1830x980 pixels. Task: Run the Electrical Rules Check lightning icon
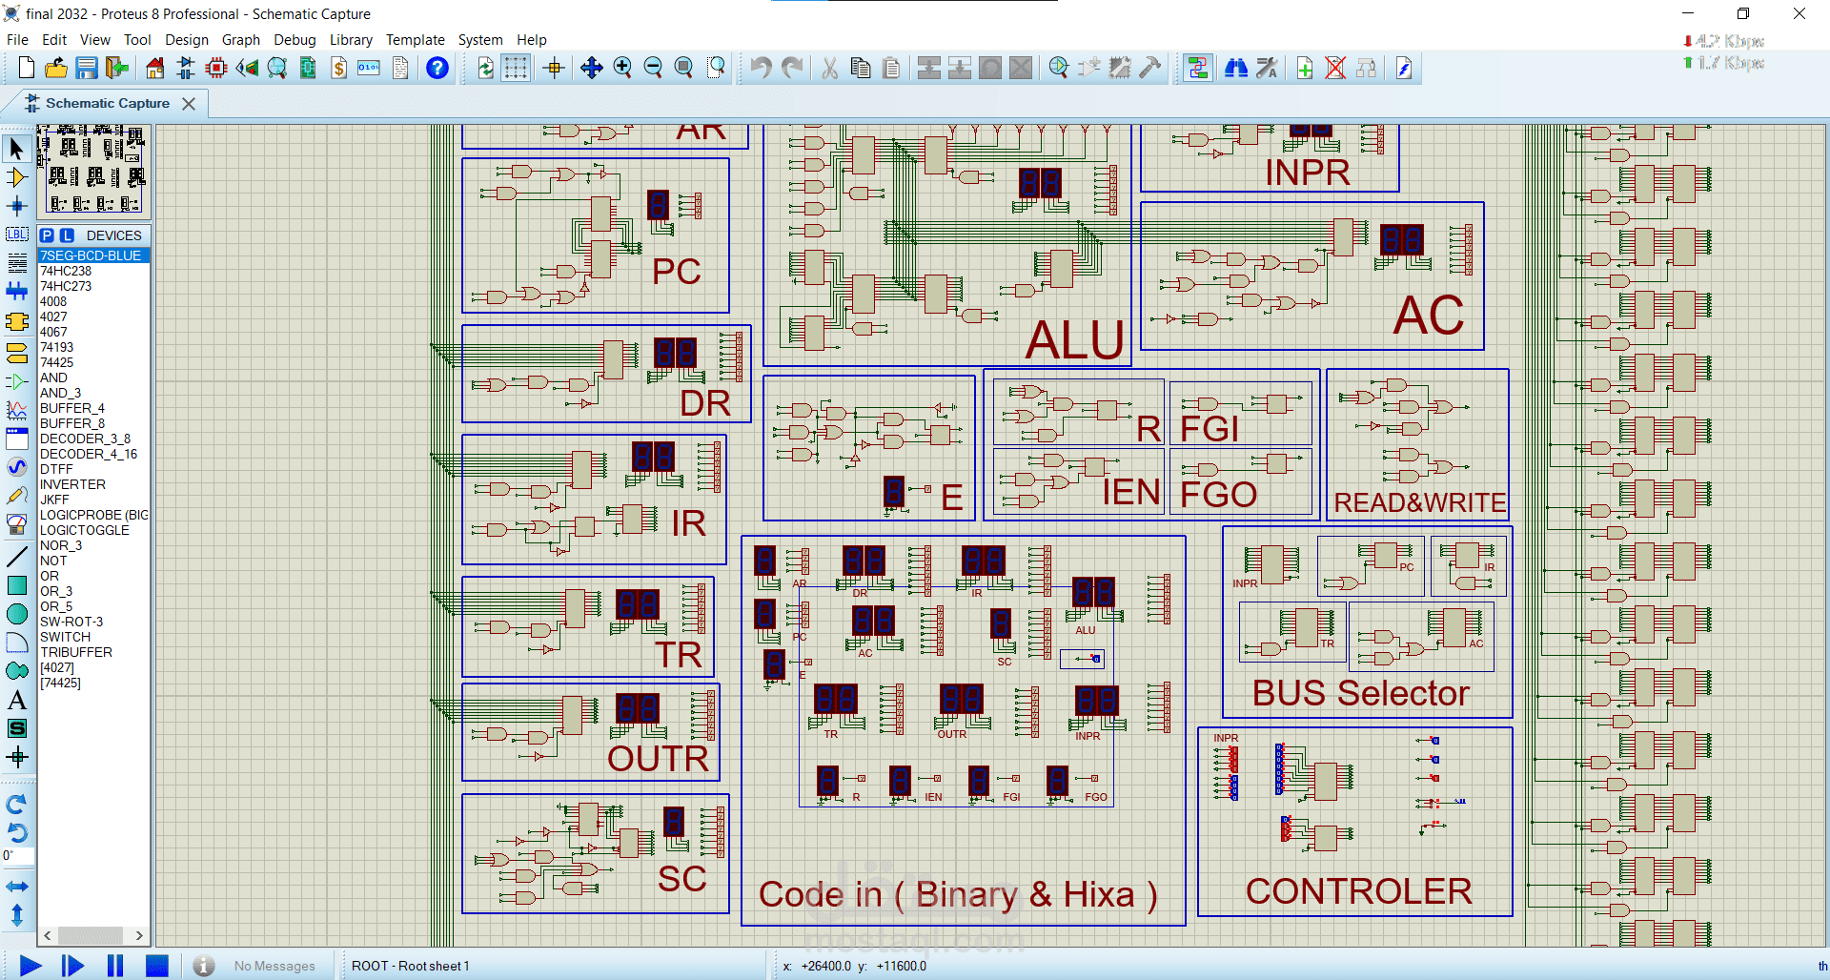[x=1404, y=68]
